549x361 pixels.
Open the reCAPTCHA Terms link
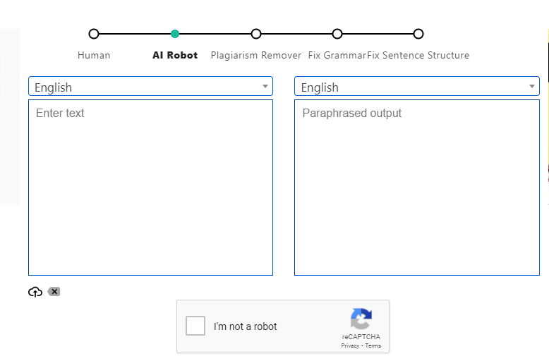click(373, 345)
